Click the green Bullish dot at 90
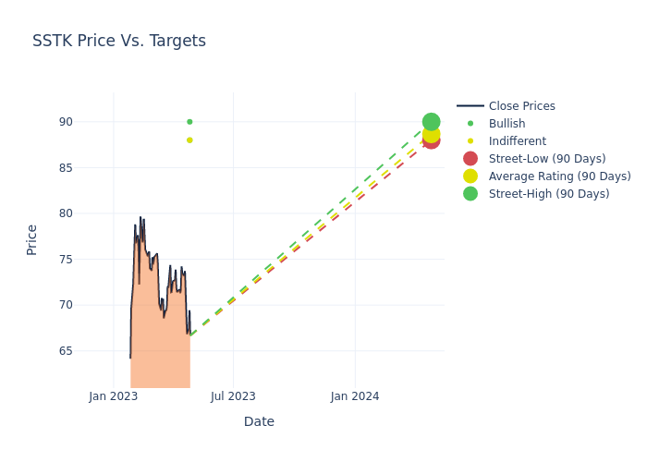This screenshot has width=647, height=462. pos(189,122)
